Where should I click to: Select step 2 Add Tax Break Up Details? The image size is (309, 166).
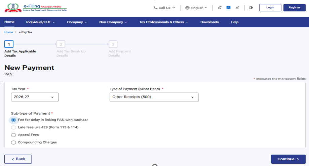(x=61, y=44)
